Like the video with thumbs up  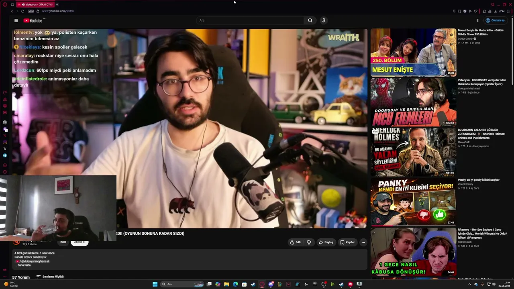(295, 242)
